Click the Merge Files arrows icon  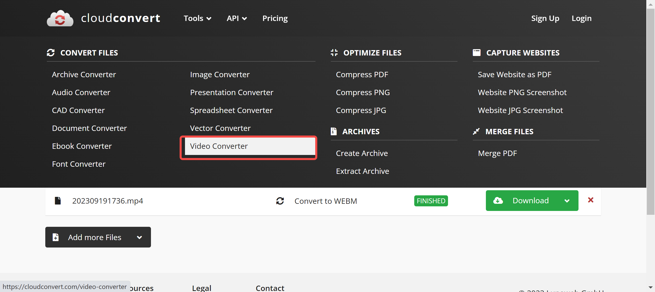(476, 131)
